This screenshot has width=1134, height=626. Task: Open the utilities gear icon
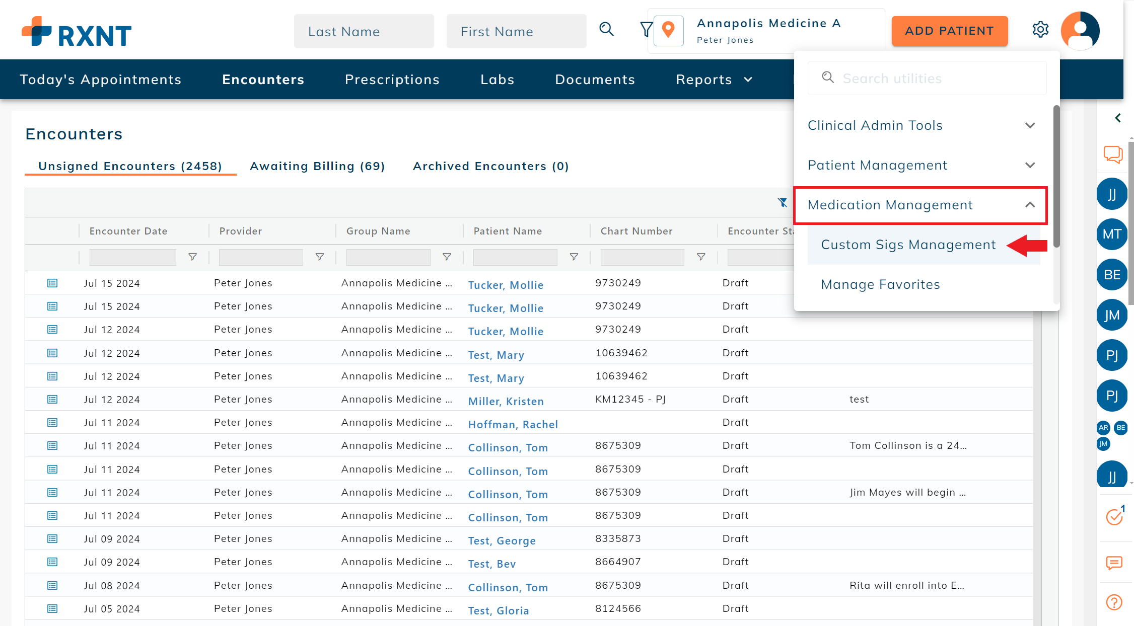[1040, 30]
